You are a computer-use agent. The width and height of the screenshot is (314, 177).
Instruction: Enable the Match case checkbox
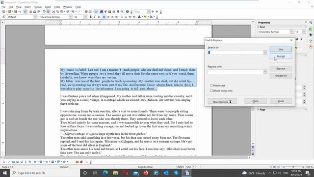coord(211,85)
